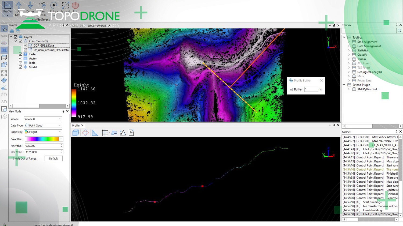Open the report/export icon in Profile panel

(x=131, y=133)
